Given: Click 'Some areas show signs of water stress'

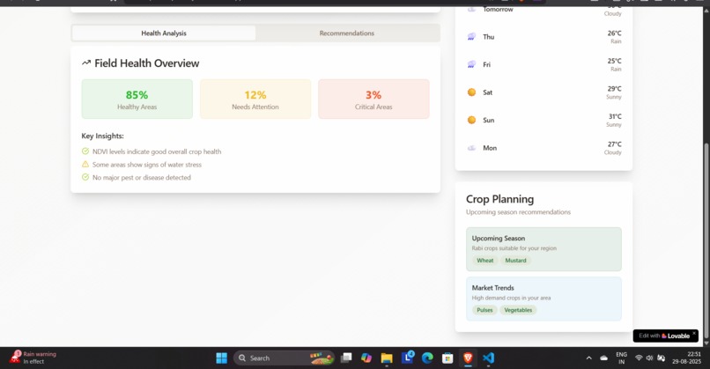Looking at the screenshot, I should pyautogui.click(x=147, y=165).
